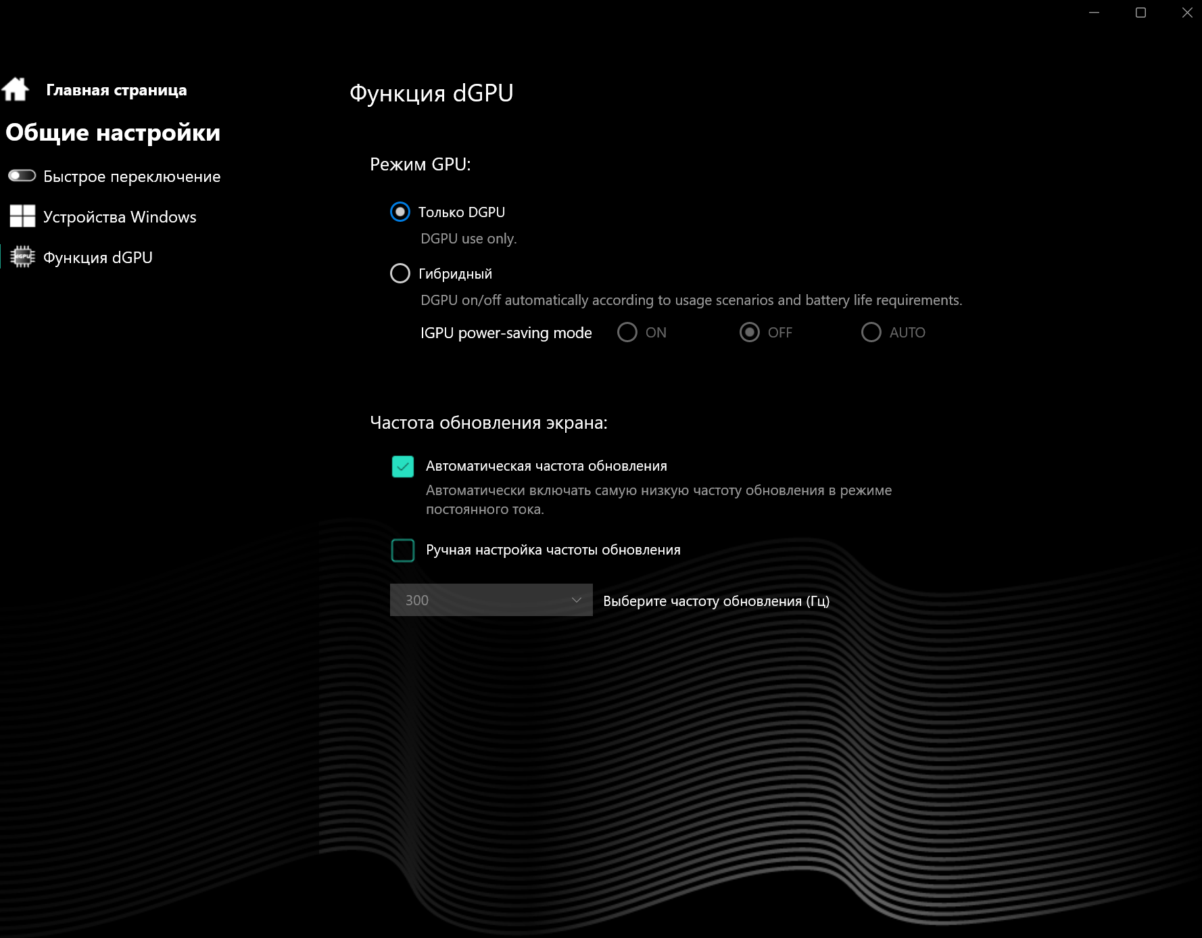
Task: Go to Устройства Windows settings
Action: [x=120, y=217]
